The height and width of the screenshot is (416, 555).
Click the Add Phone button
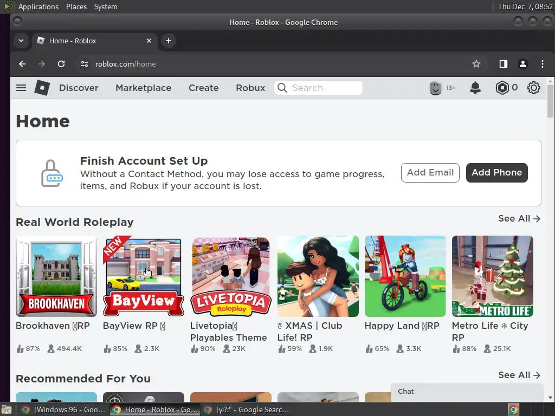pos(496,173)
